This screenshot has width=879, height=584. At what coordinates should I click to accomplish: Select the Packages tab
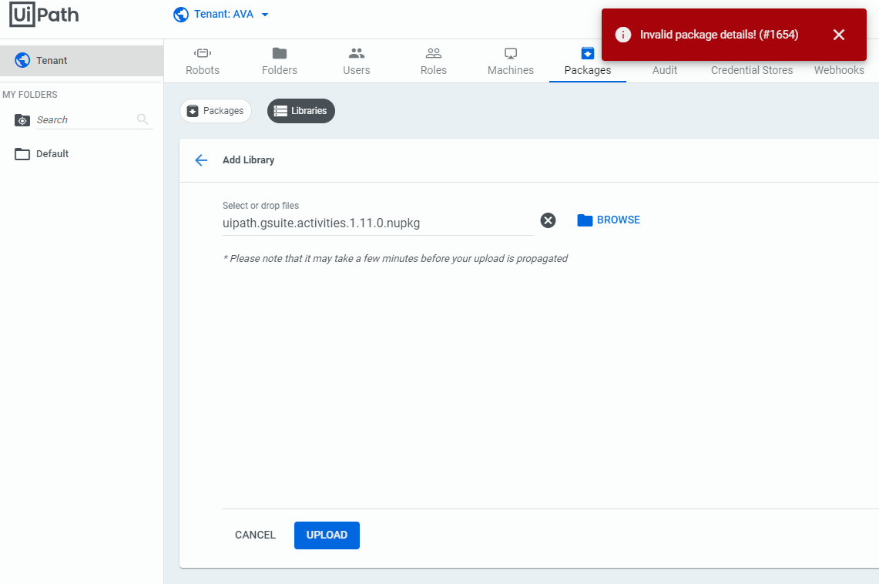[x=588, y=62]
